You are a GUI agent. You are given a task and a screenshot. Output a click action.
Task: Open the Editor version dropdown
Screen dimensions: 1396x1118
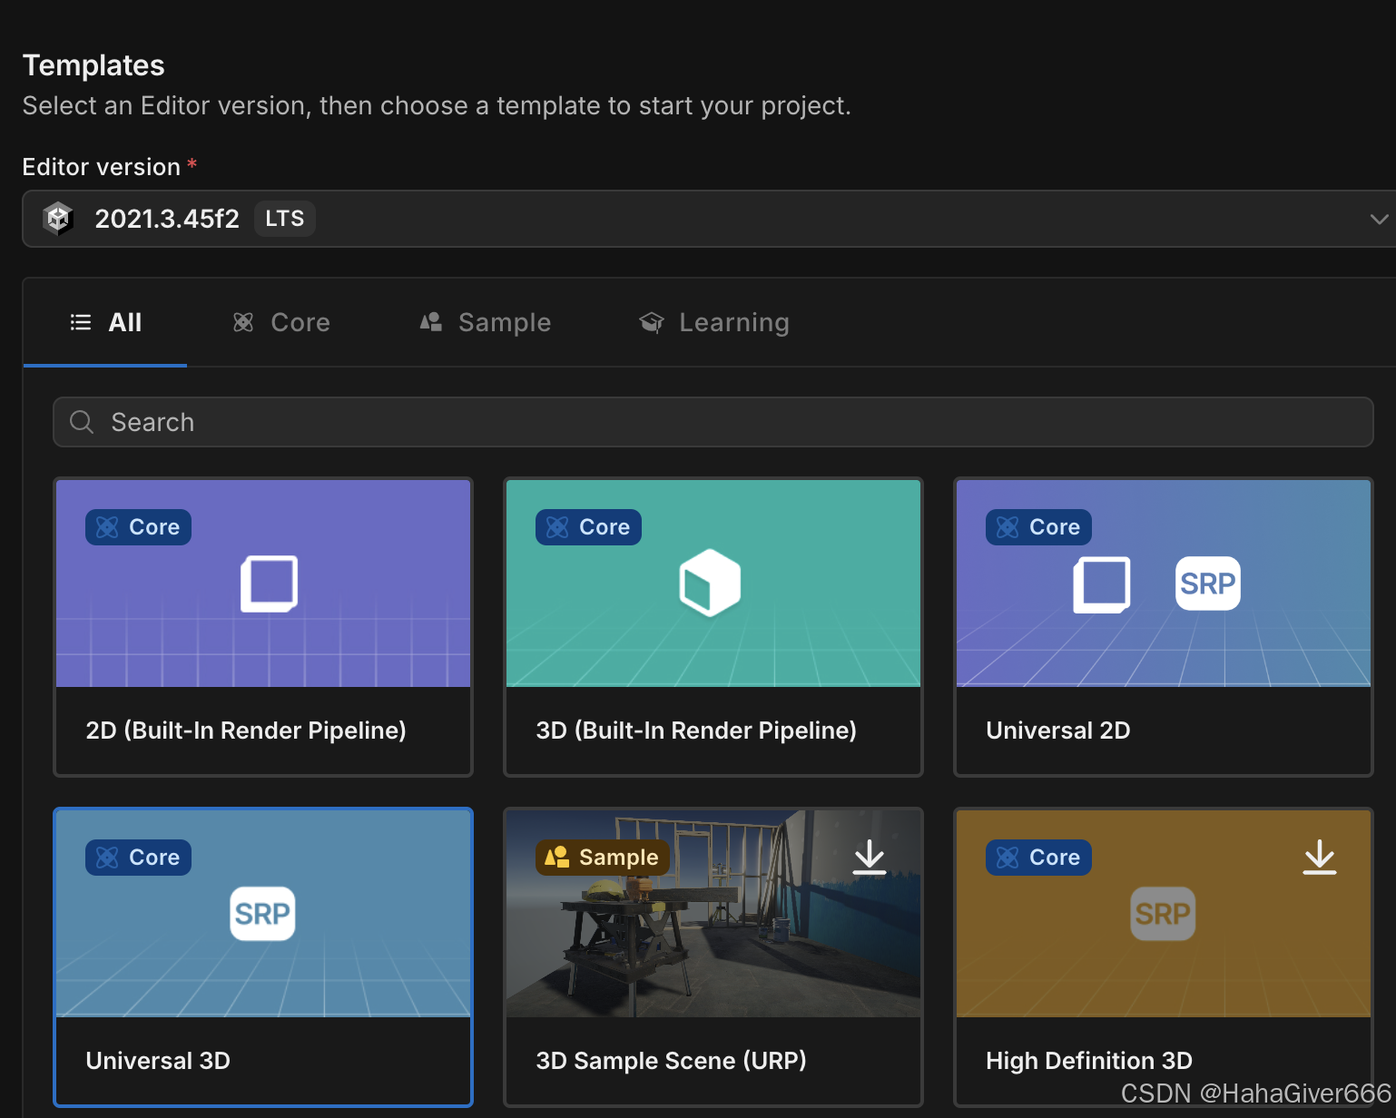(x=709, y=219)
